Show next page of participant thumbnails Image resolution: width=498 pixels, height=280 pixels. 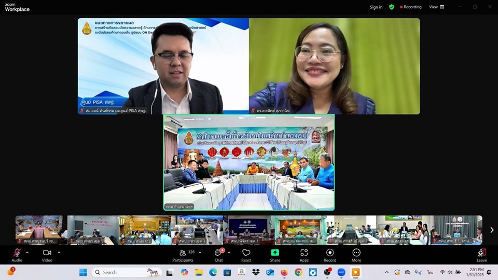coord(491,230)
